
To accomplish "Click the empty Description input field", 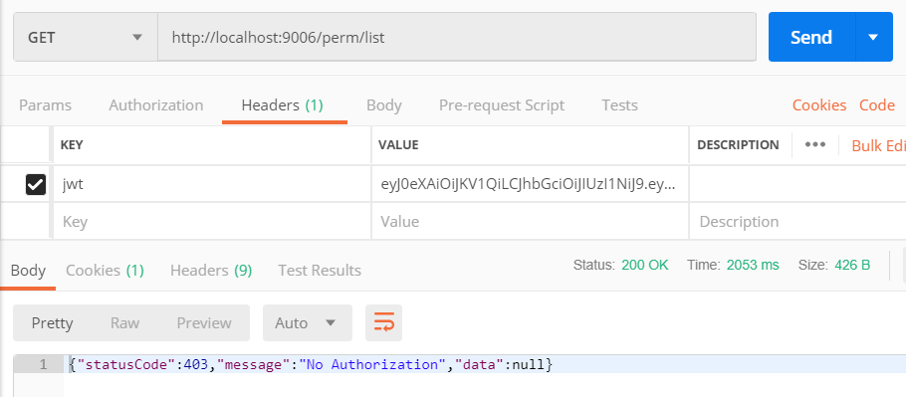I will [797, 221].
